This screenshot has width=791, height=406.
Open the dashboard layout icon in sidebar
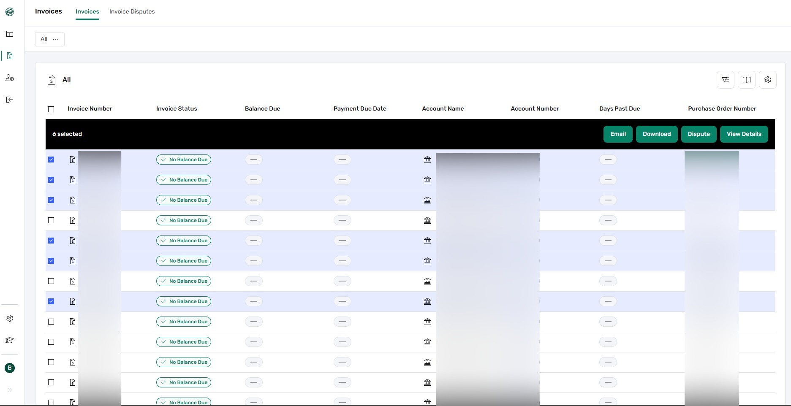10,34
